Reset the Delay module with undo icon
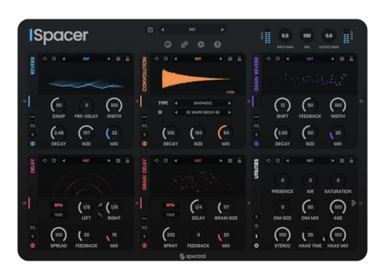385x280 pixels. point(45,161)
